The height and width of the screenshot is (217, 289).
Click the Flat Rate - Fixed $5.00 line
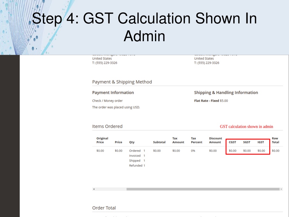click(211, 101)
